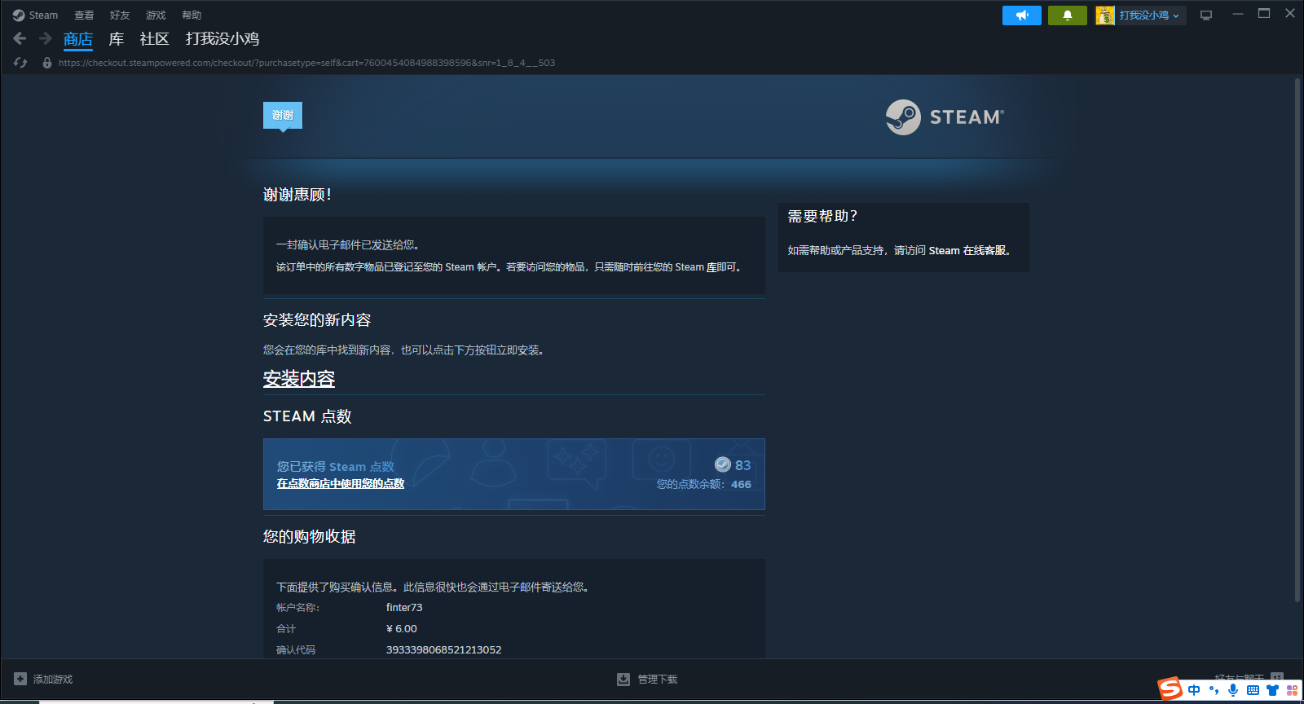The height and width of the screenshot is (704, 1304).
Task: Click the total amount ¥ 6.00
Action: 402,628
